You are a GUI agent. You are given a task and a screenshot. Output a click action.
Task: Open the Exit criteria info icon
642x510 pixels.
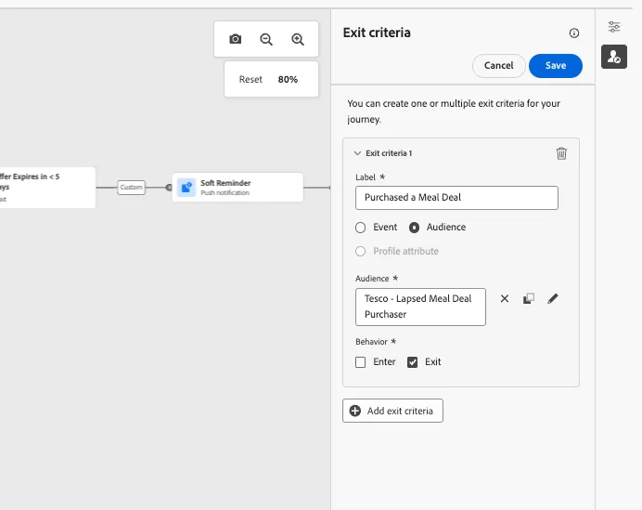tap(574, 33)
